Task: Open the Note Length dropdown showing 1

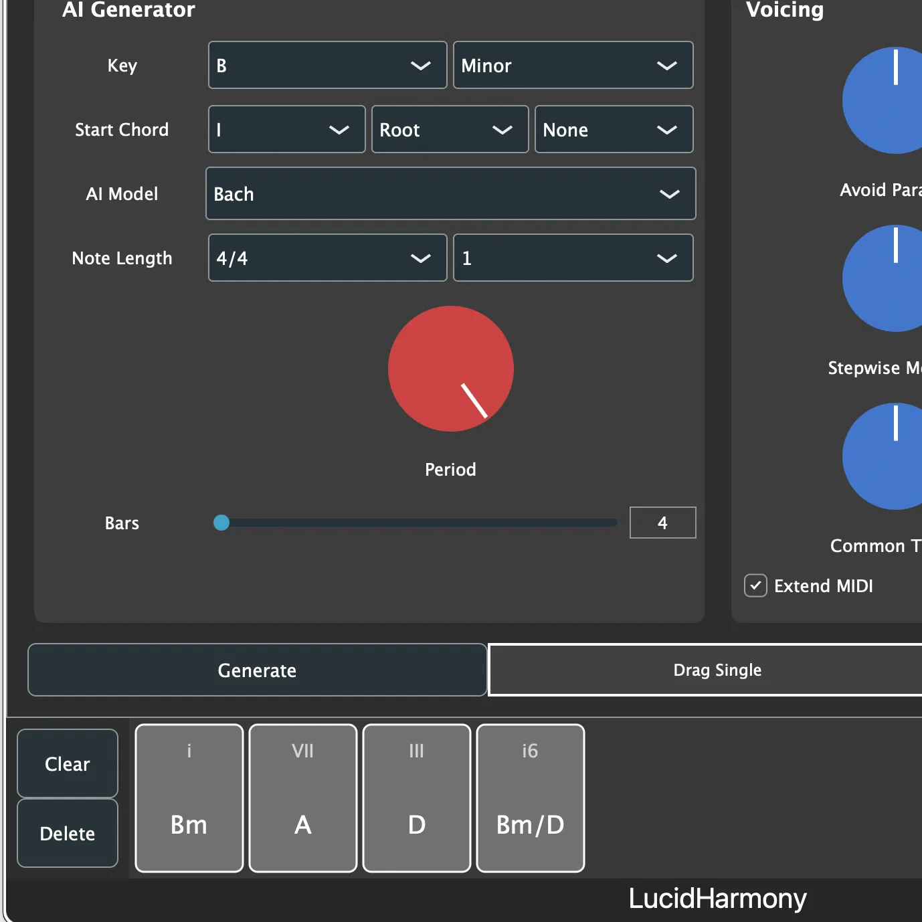Action: coord(573,258)
